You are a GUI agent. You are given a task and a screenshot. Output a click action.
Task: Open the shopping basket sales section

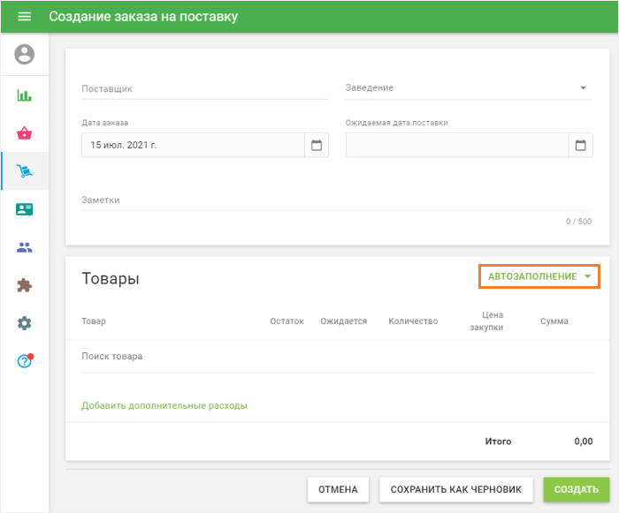24,133
